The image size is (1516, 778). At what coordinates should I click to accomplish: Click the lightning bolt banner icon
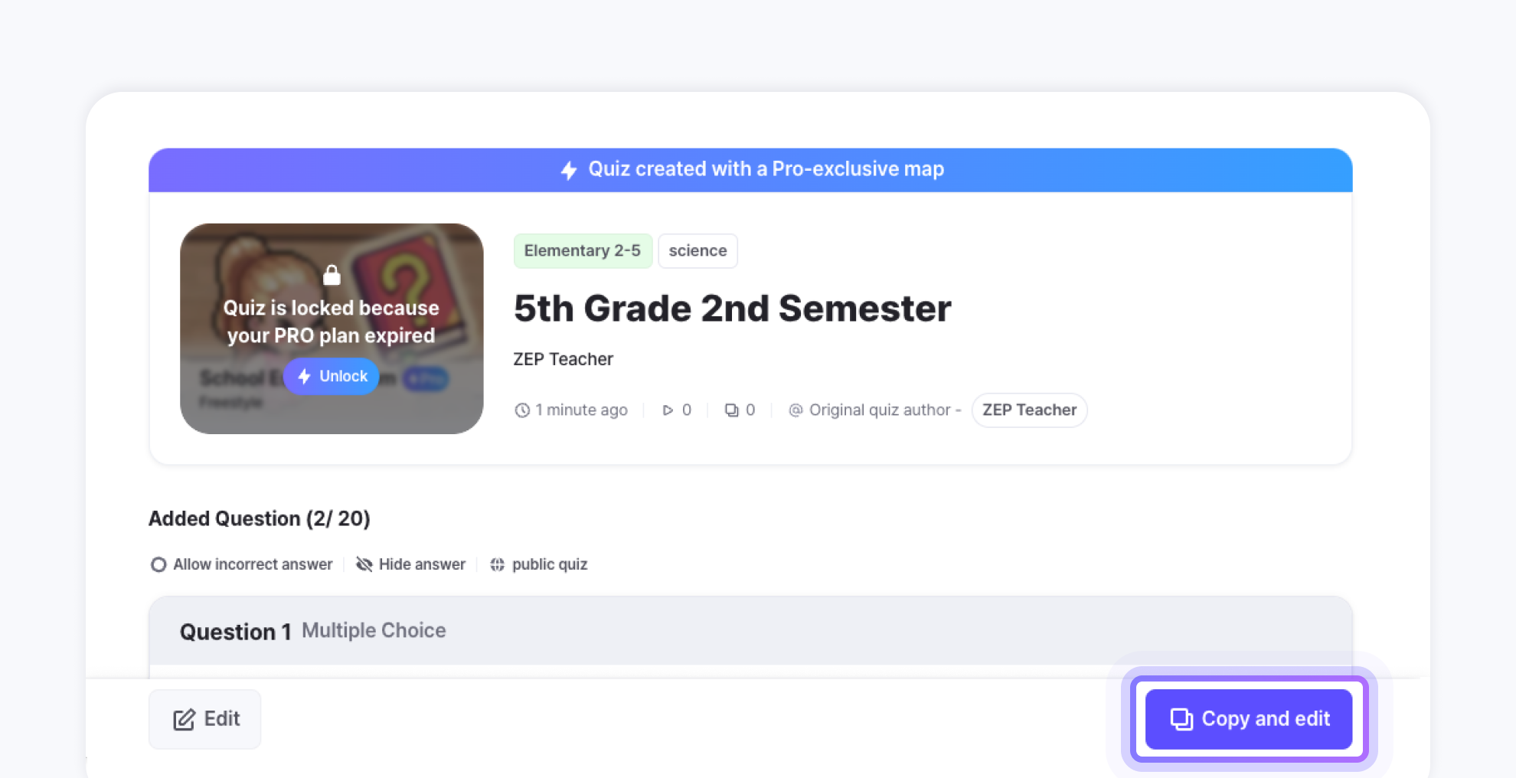click(569, 170)
